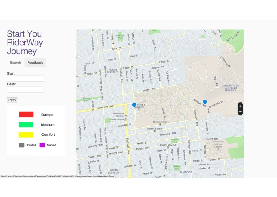Screen dimensions: 277x197
Task: Click the Path button
Action: click(12, 100)
